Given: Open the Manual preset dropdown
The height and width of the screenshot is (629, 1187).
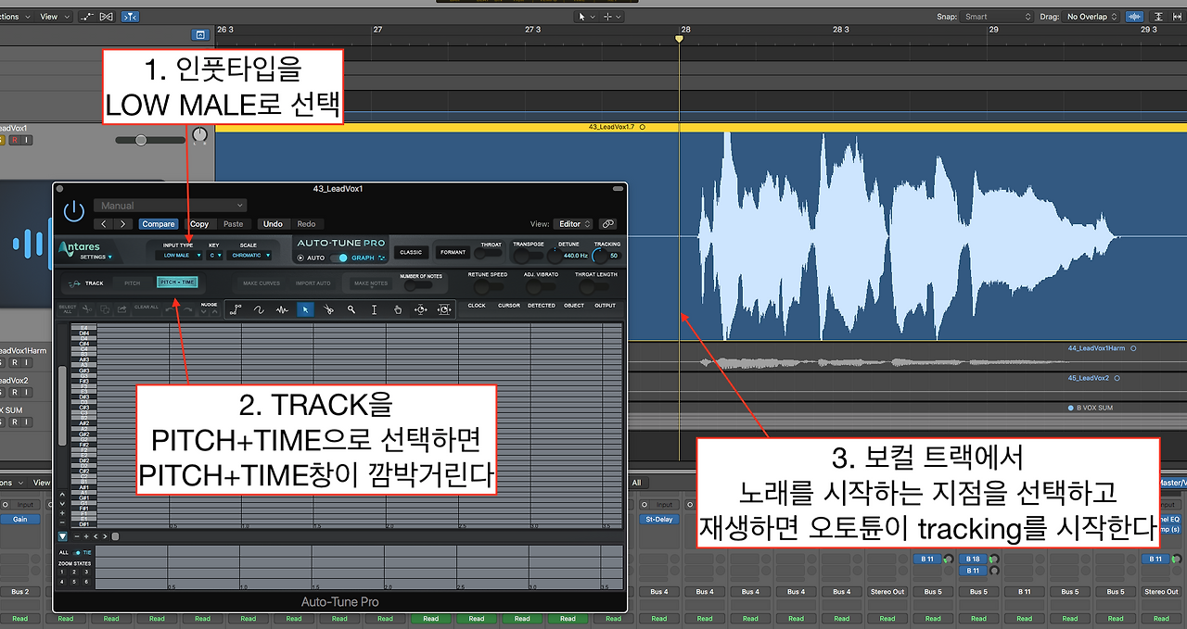Looking at the screenshot, I should [x=171, y=206].
